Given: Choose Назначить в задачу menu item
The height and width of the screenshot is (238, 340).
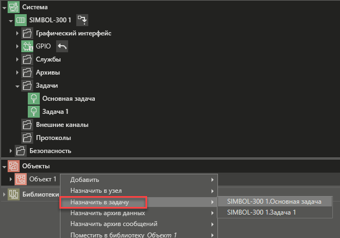Looking at the screenshot, I should point(139,202).
